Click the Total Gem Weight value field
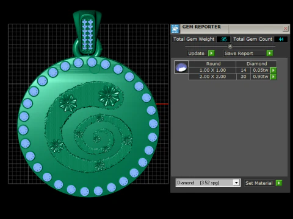 click(x=223, y=39)
